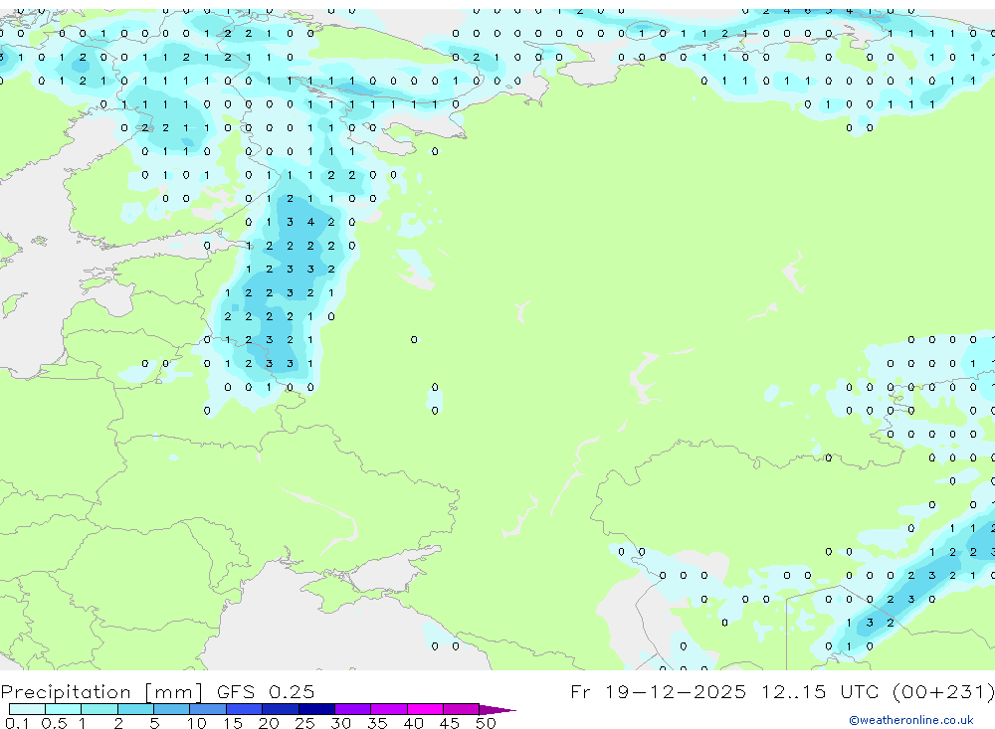Click the legend label "25"

coord(304,723)
